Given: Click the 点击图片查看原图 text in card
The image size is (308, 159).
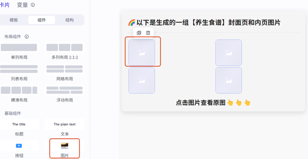Looking at the screenshot, I should 200,103.
